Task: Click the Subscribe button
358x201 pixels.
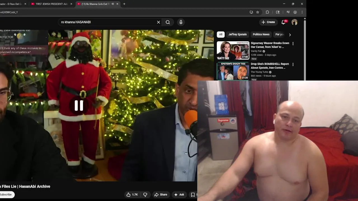Action: click(x=6, y=195)
